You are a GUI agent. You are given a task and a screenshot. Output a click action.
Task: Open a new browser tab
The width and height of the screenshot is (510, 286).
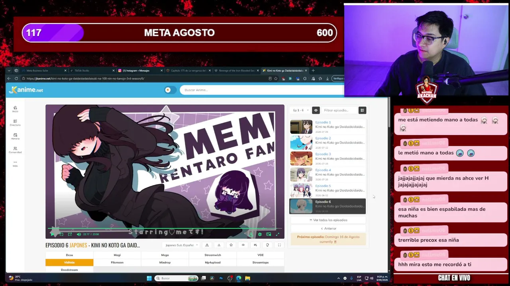[313, 71]
